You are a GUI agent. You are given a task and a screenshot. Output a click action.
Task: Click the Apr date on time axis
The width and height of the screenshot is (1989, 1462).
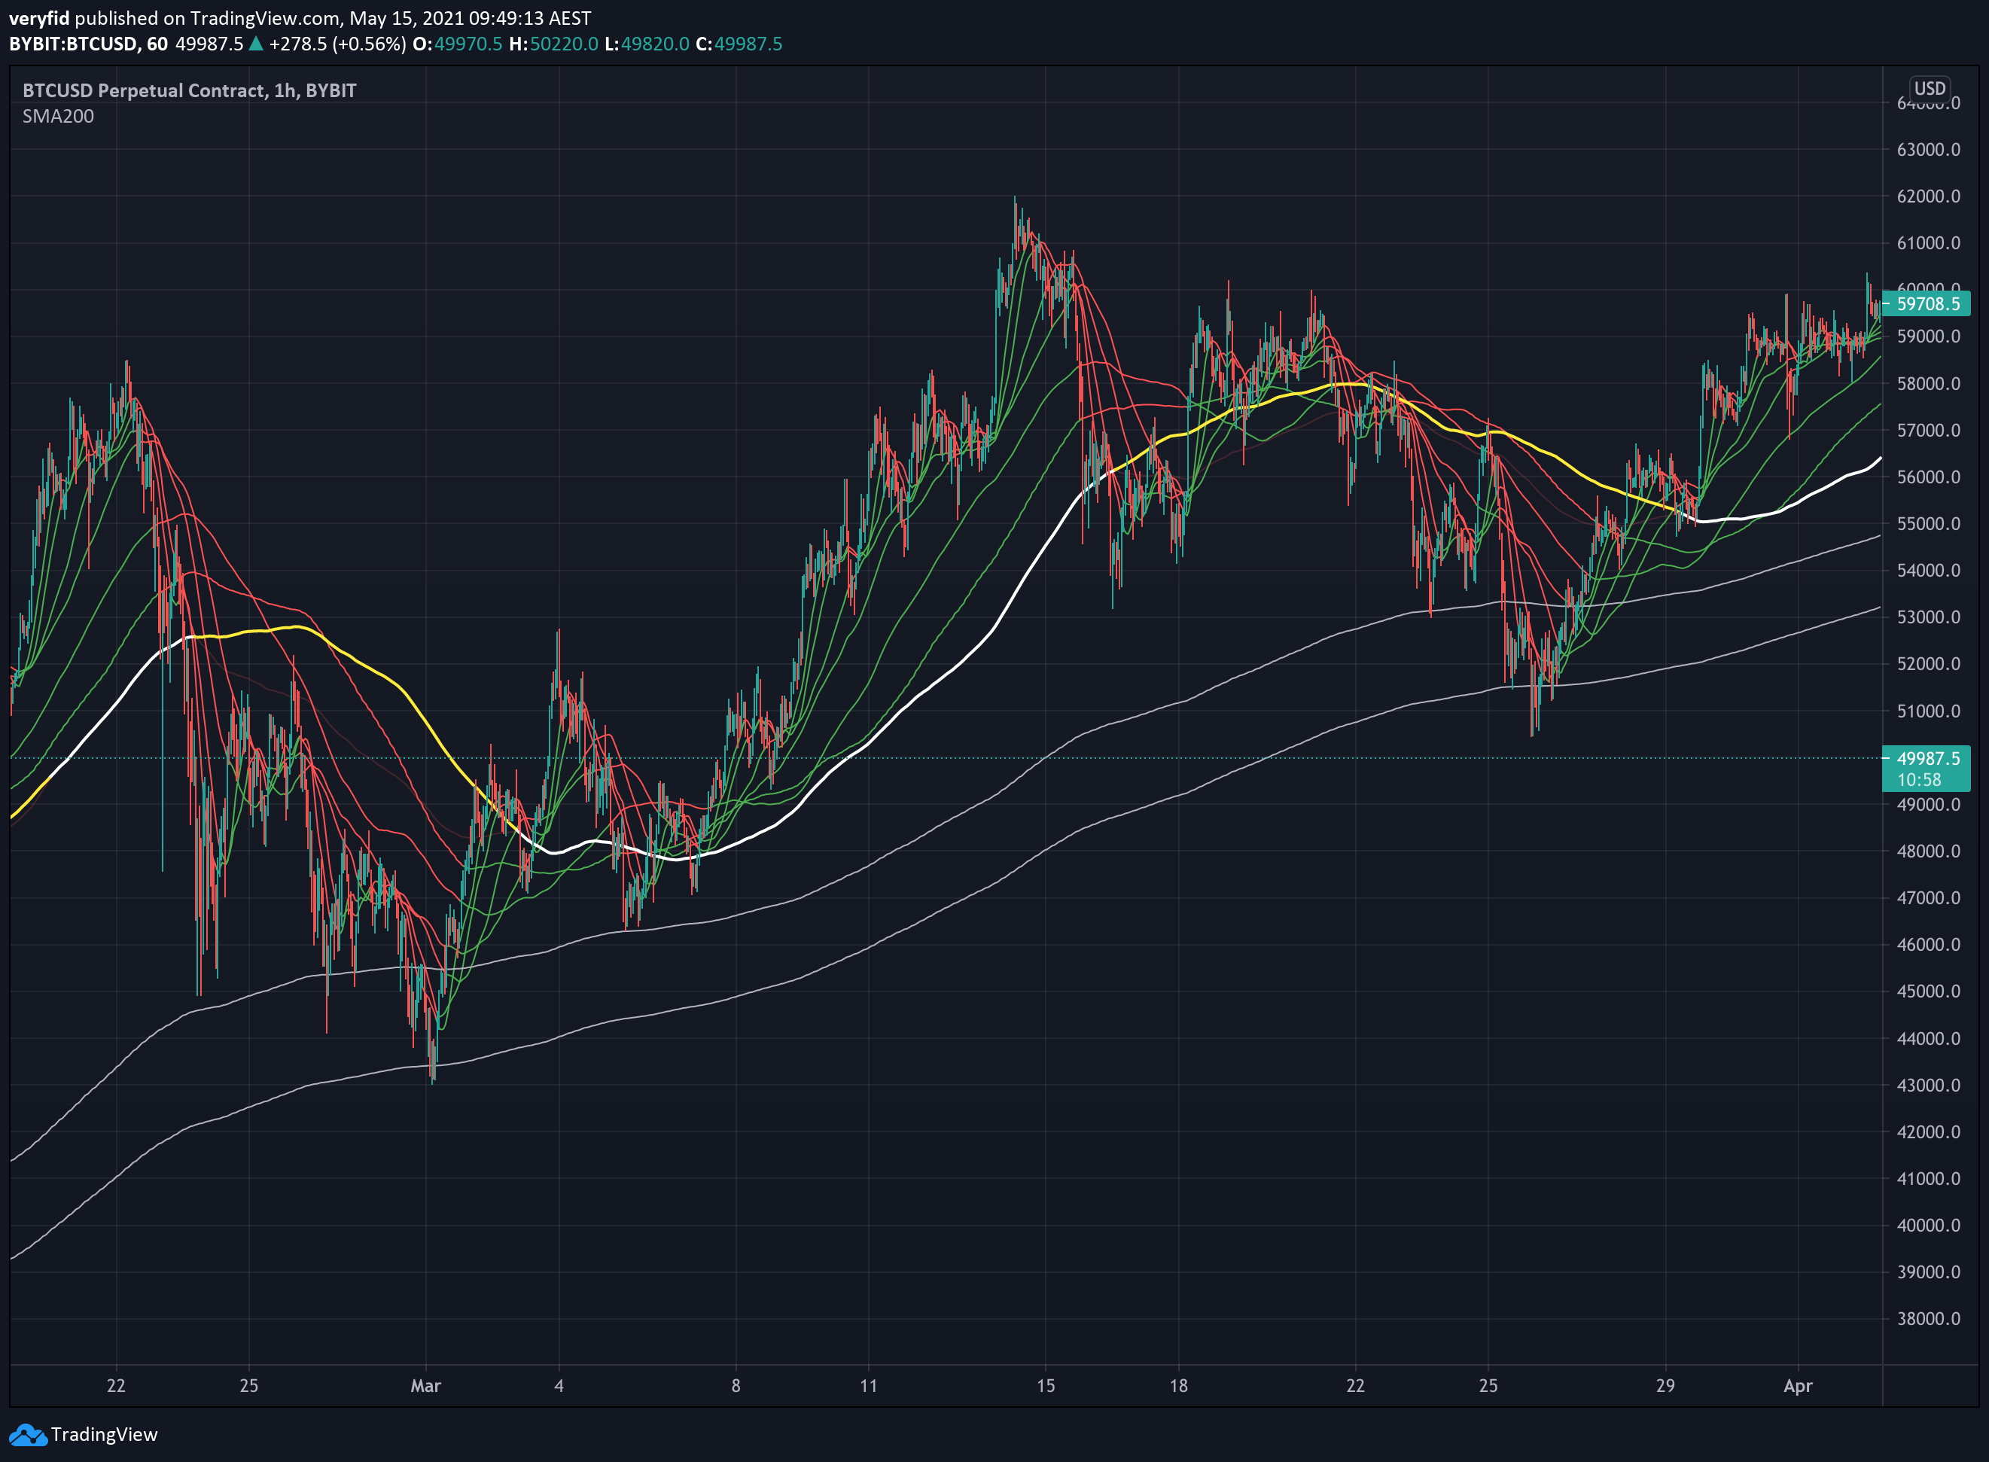1798,1386
